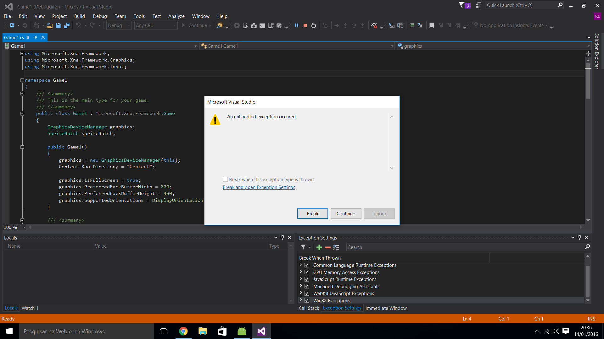The width and height of the screenshot is (604, 339).
Task: Collapse the namespace Game1 code region
Action: tap(22, 80)
